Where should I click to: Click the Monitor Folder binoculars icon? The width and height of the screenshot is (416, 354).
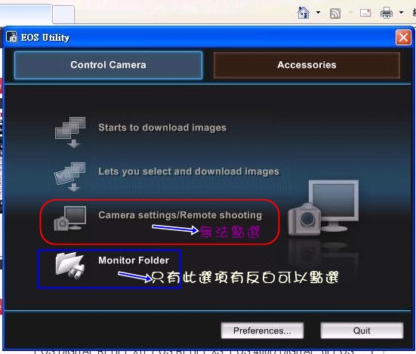pos(70,266)
